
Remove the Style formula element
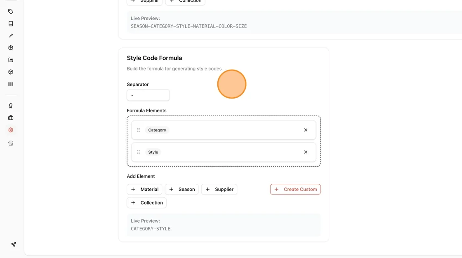(306, 152)
